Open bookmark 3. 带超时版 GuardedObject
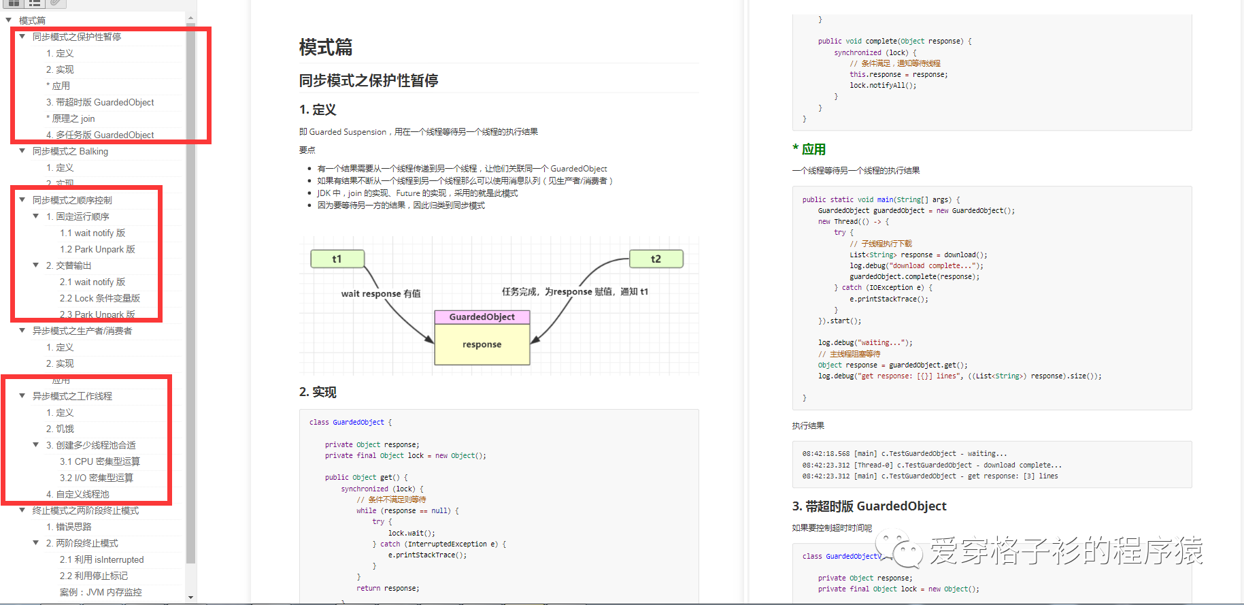 pos(100,102)
